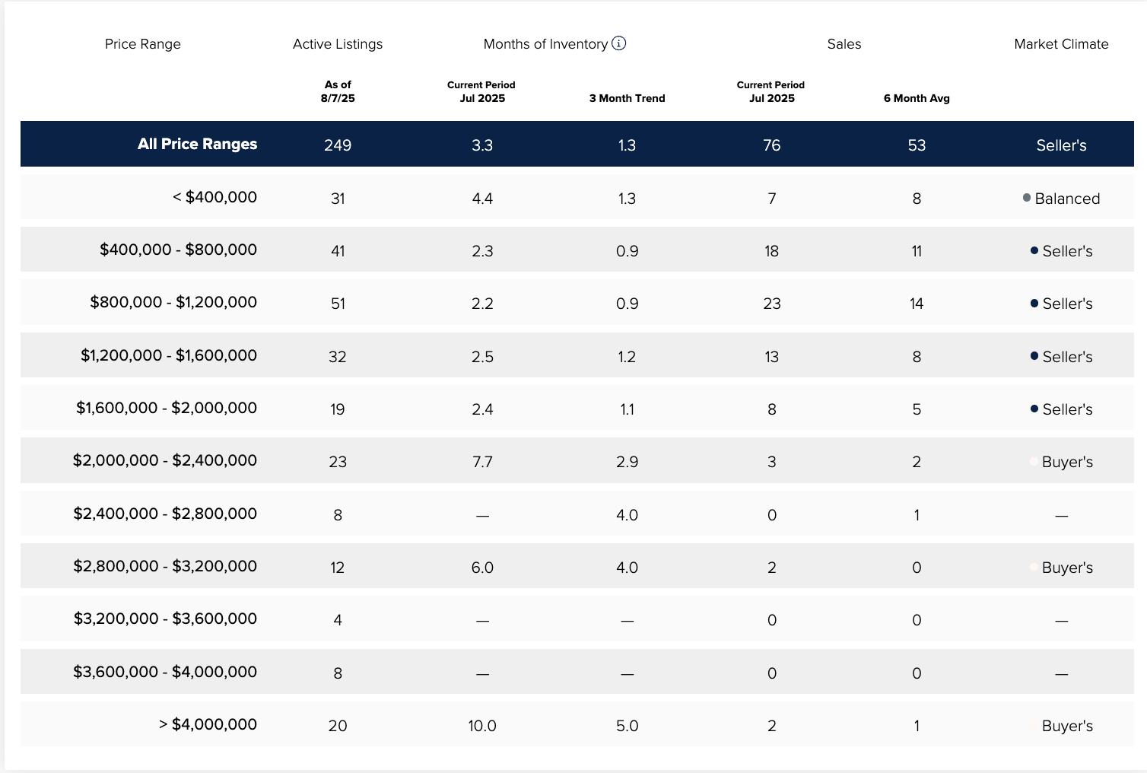Click Seller's dot in $800,000 - $1,200,000 row
This screenshot has height=773, width=1147.
[1034, 303]
